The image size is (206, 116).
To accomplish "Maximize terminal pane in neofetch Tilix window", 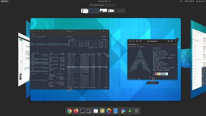I will [x=173, y=44].
